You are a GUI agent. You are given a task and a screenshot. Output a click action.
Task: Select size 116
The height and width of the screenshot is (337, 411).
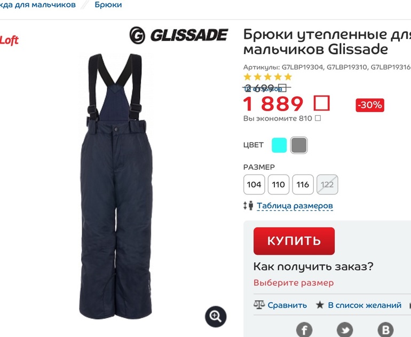pyautogui.click(x=303, y=184)
